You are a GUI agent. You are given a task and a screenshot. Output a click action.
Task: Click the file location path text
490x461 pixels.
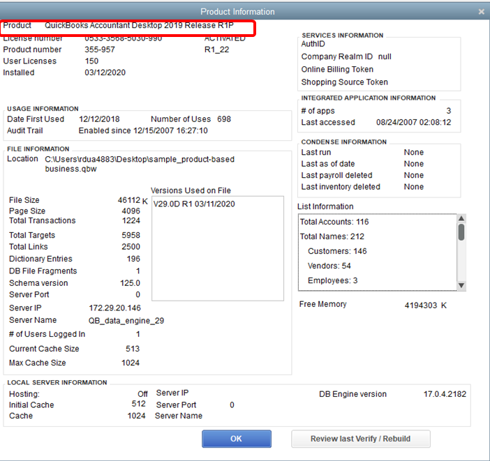[140, 164]
